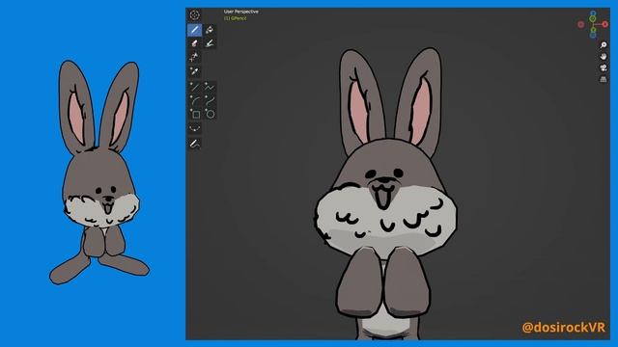Click the faded negative X axis circle
Viewport: 618px width, 347px height.
tap(581, 24)
